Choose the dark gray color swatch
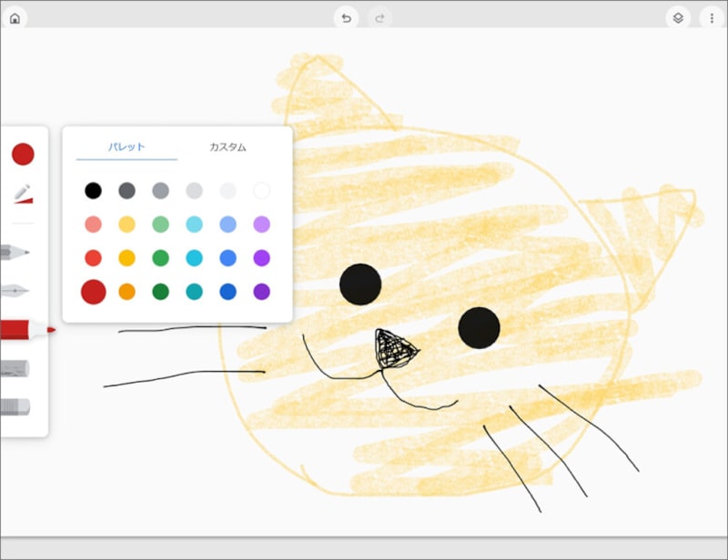Viewport: 728px width, 560px height. 126,190
